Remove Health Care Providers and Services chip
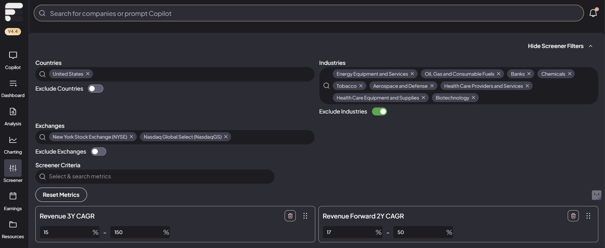This screenshot has width=605, height=248. coord(527,86)
